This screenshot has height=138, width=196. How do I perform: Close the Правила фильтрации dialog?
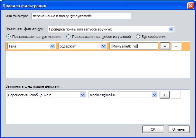tap(191, 5)
